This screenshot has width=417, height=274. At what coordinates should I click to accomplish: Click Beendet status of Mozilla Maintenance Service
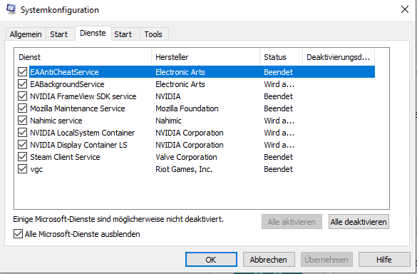coord(278,108)
